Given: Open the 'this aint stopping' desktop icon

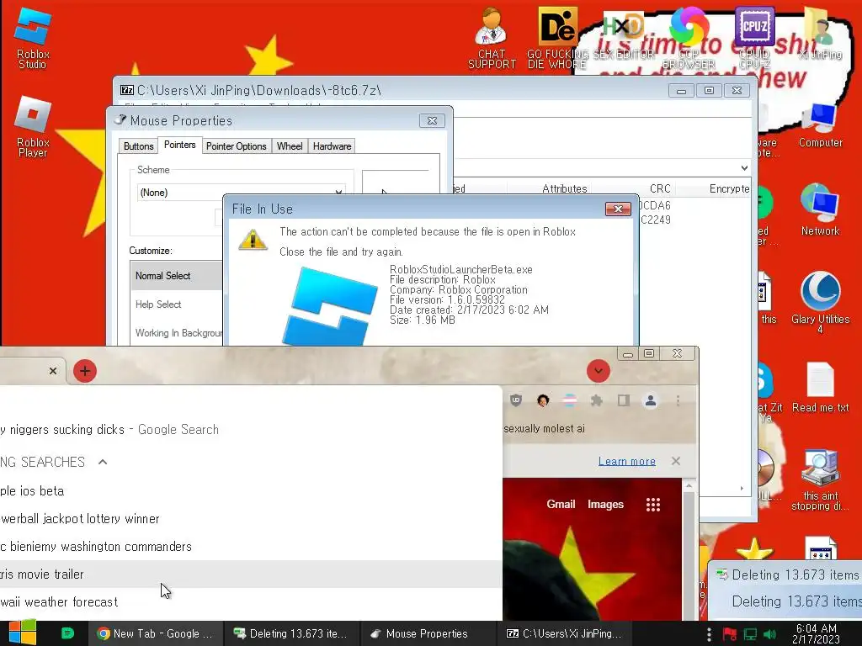Looking at the screenshot, I should click(x=820, y=479).
